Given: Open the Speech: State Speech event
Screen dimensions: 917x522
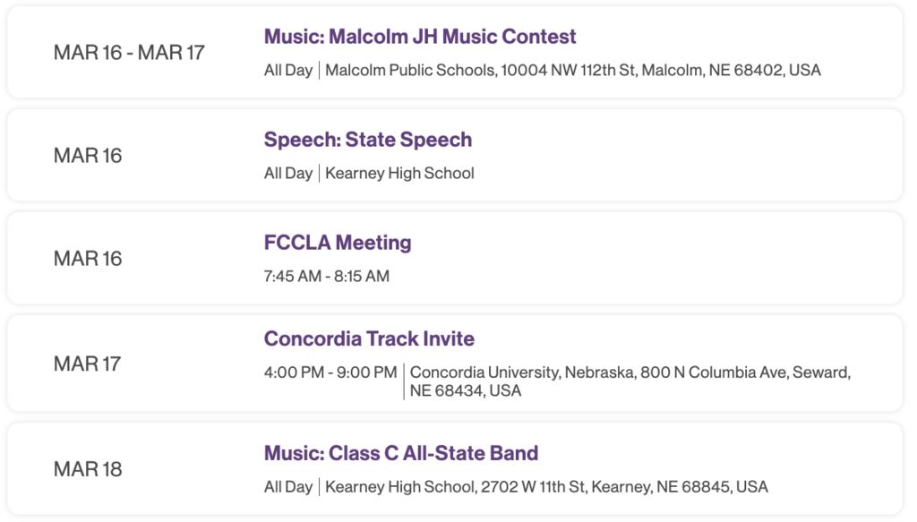Looking at the screenshot, I should click(x=368, y=140).
